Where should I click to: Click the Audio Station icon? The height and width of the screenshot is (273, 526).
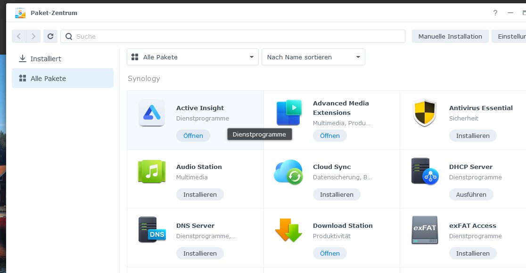tap(152, 171)
